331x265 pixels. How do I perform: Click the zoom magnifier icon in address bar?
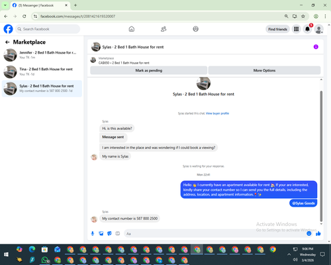pyautogui.click(x=286, y=17)
